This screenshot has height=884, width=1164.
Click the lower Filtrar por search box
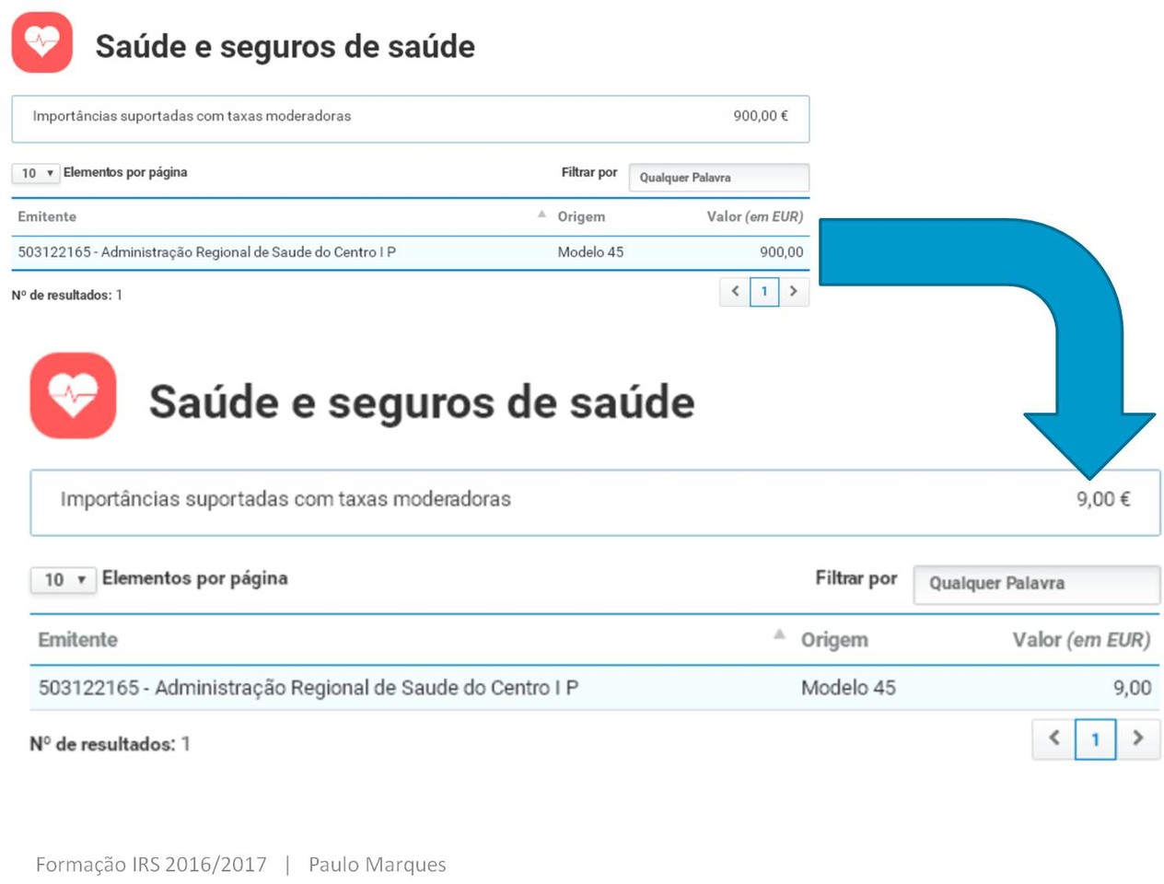[x=1035, y=584]
